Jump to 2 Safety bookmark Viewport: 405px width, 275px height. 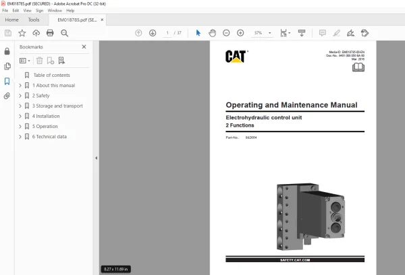pyautogui.click(x=40, y=96)
